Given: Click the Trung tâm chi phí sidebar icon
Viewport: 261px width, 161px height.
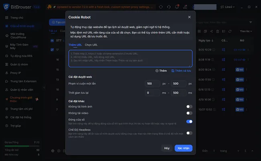Looking at the screenshot, I should pos(7,109).
